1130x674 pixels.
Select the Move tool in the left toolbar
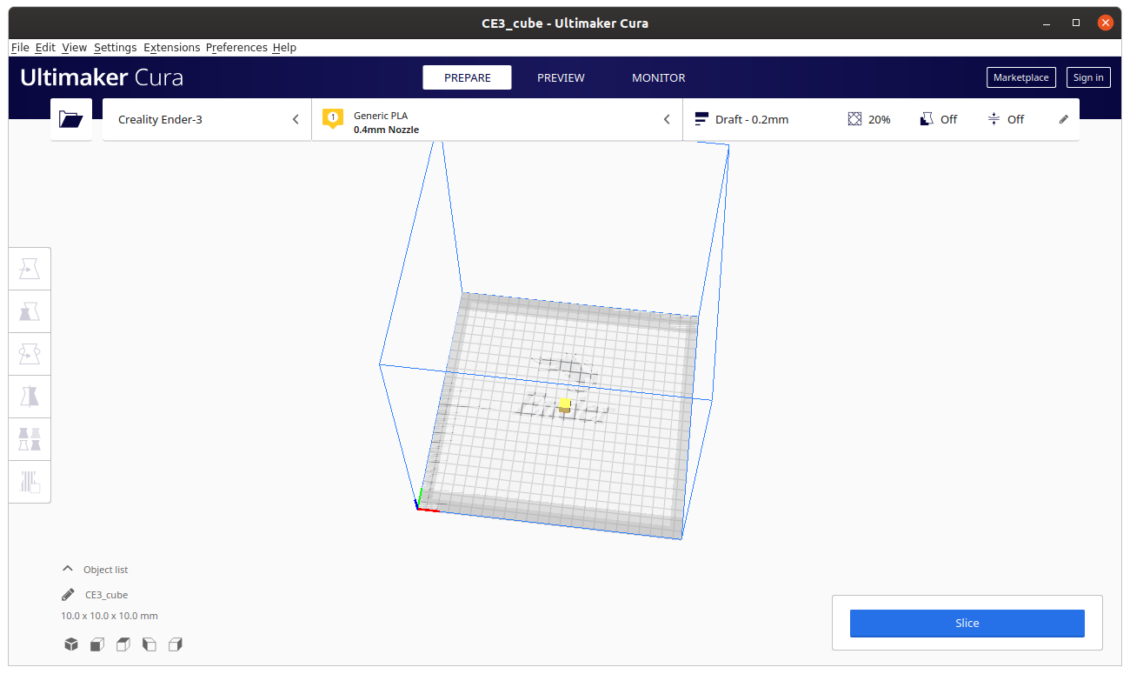[x=30, y=268]
